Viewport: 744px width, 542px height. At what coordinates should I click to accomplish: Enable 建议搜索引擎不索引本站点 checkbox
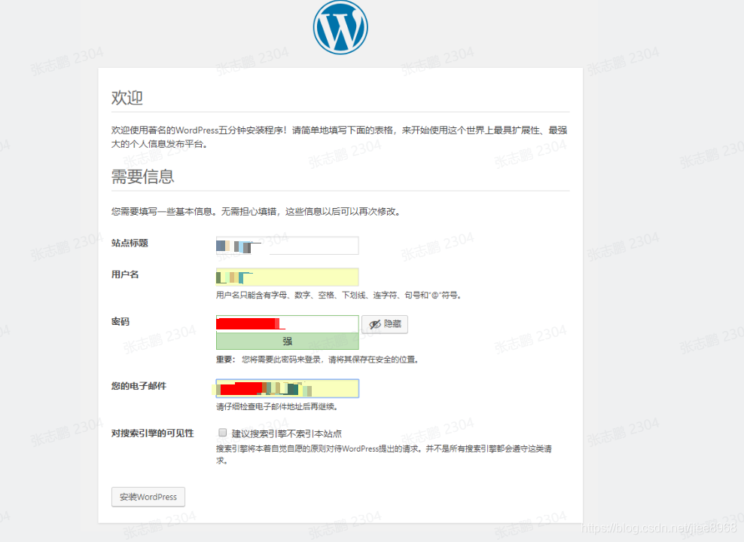coord(223,432)
